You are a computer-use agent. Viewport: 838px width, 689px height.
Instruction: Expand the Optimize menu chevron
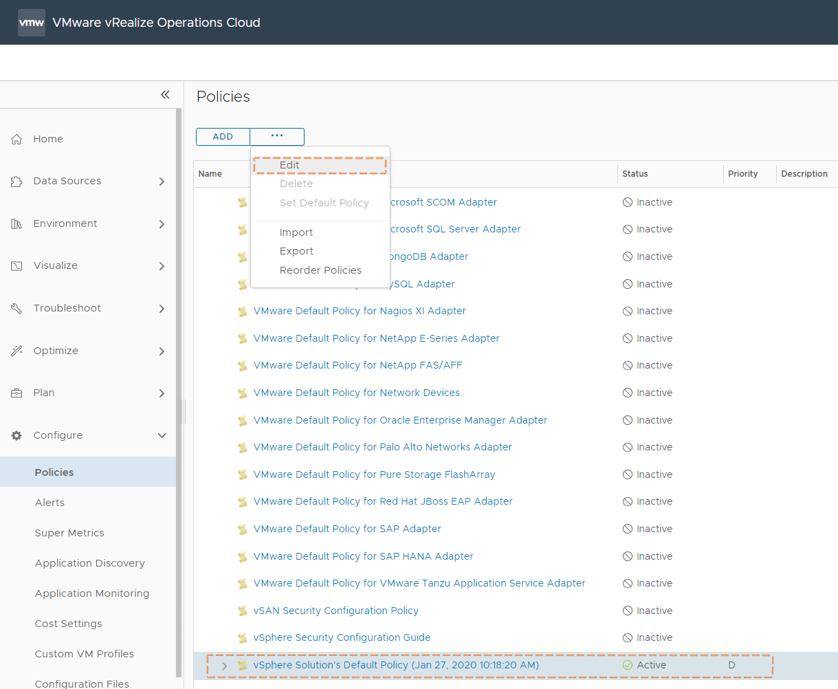[162, 351]
